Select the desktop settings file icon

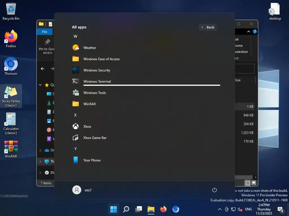coord(275,11)
